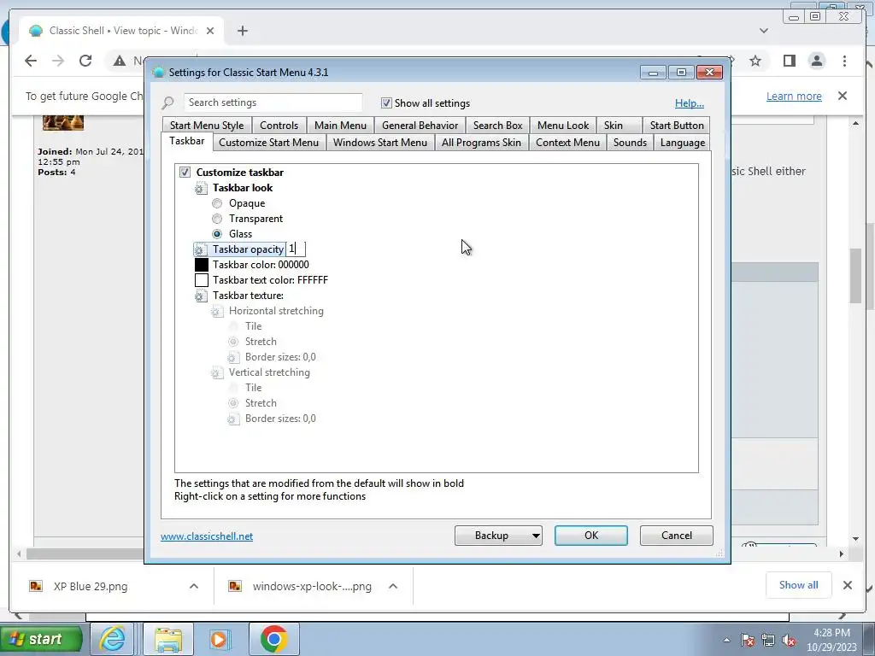Switch to the Windows Start Menu tab
Image resolution: width=875 pixels, height=656 pixels.
tap(380, 143)
